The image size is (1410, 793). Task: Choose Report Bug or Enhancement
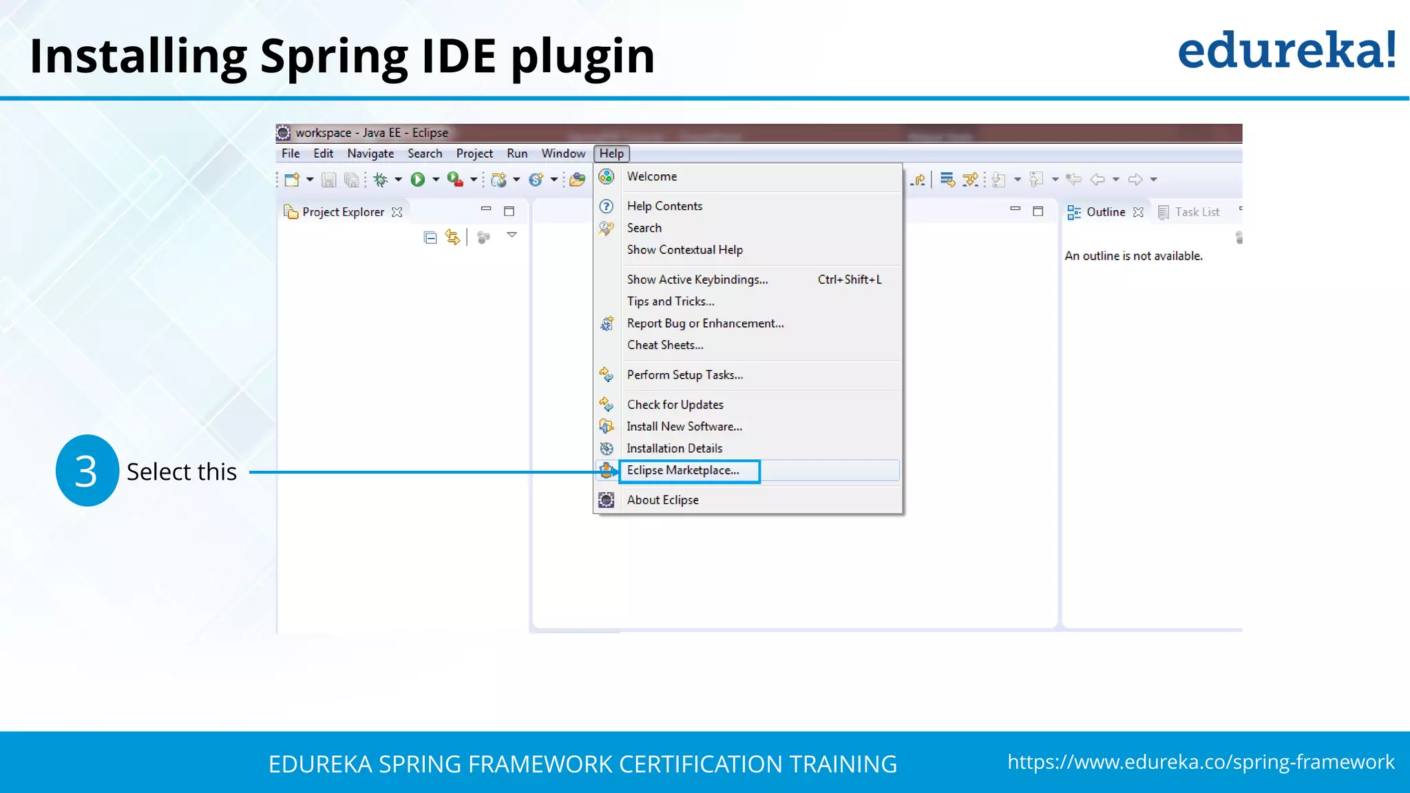tap(748, 324)
